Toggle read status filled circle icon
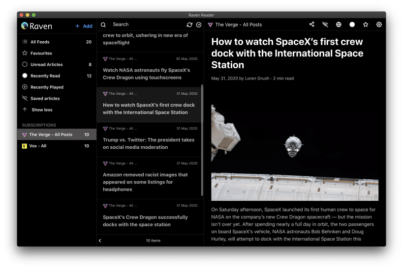The height and width of the screenshot is (269, 403). click(352, 25)
